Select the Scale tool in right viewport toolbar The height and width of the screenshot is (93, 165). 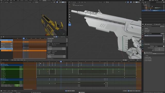pos(70,14)
